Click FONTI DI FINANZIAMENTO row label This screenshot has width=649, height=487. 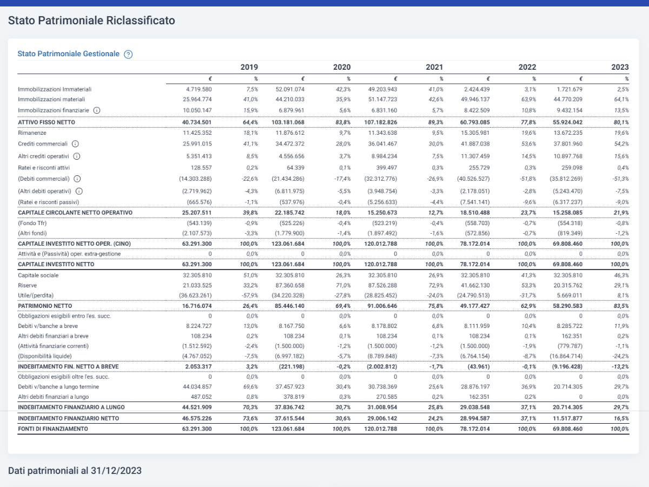point(53,429)
